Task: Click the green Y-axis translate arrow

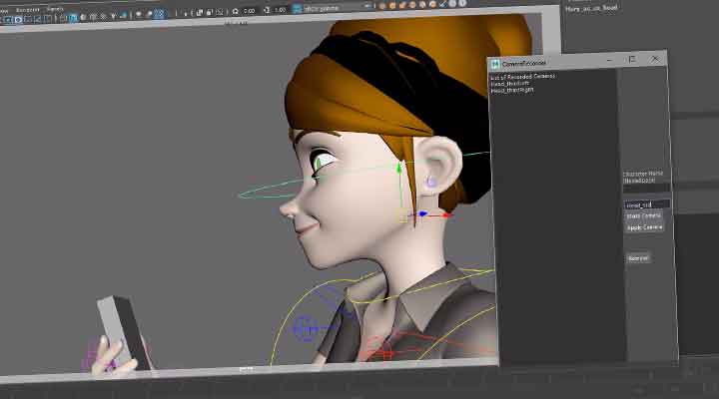Action: click(x=399, y=169)
